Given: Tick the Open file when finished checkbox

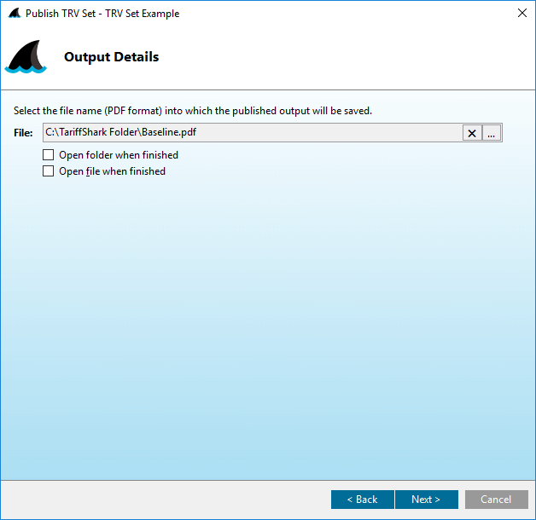Looking at the screenshot, I should pyautogui.click(x=49, y=171).
